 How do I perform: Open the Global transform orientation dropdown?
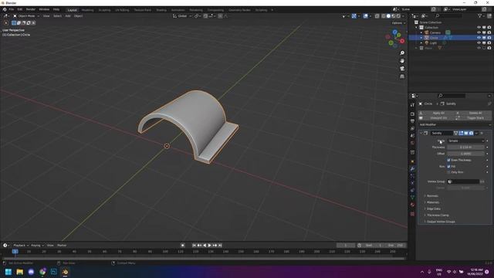[182, 15]
